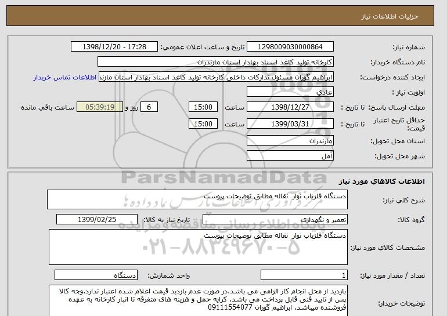
Task: Click the need number field 1298009030000864
Action: (290, 46)
